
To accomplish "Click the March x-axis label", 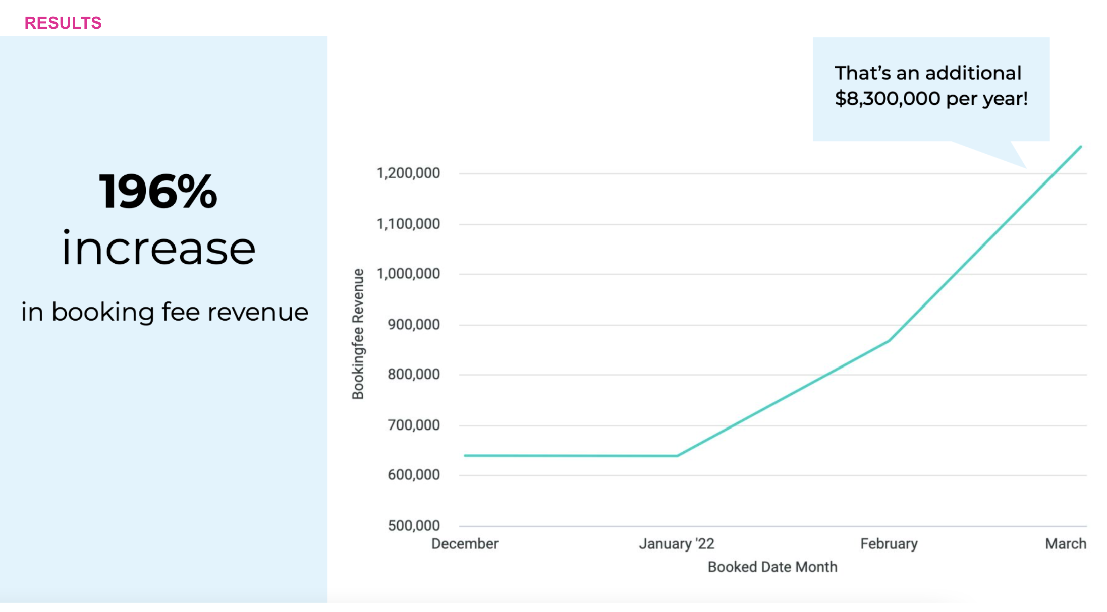I will point(1066,544).
